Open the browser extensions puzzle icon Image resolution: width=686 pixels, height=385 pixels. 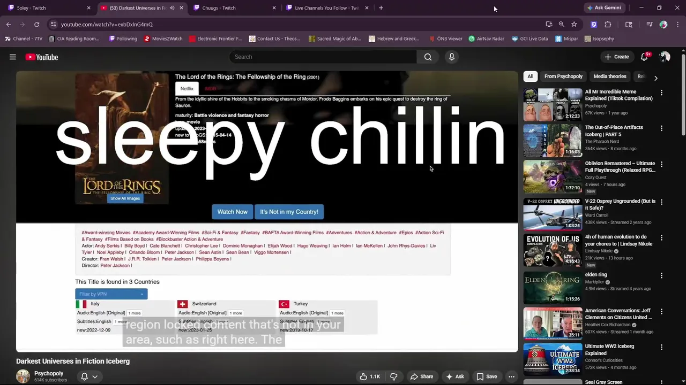tap(608, 24)
